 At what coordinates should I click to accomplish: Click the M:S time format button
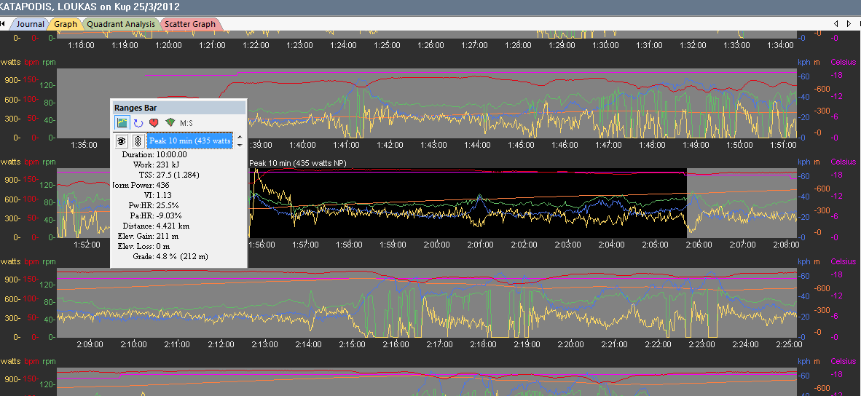pyautogui.click(x=188, y=122)
